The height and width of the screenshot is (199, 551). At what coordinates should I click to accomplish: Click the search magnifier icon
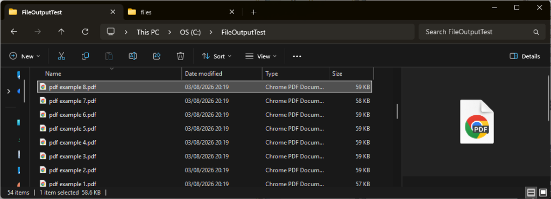[x=536, y=32]
